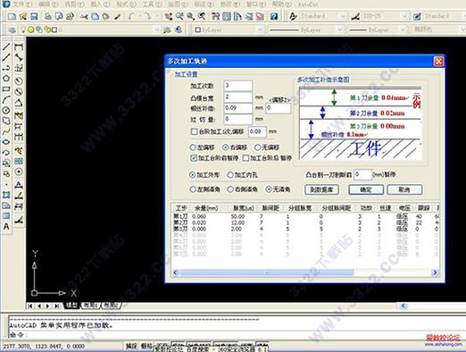This screenshot has height=352, width=466.
Task: Click the 取消 button in dialog
Action: (x=404, y=189)
